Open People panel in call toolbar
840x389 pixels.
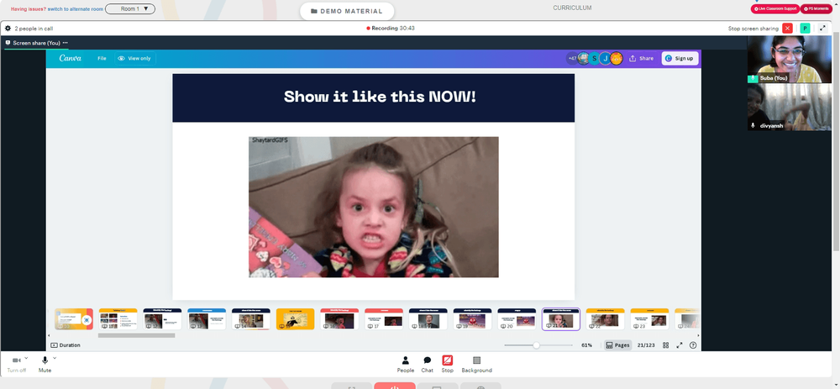pyautogui.click(x=406, y=365)
